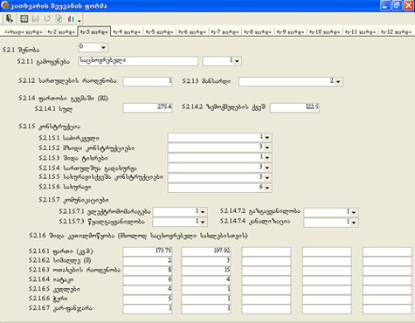Switch to the first page tab

click(24, 32)
